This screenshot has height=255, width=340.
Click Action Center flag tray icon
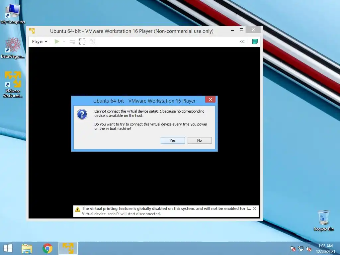(x=293, y=249)
